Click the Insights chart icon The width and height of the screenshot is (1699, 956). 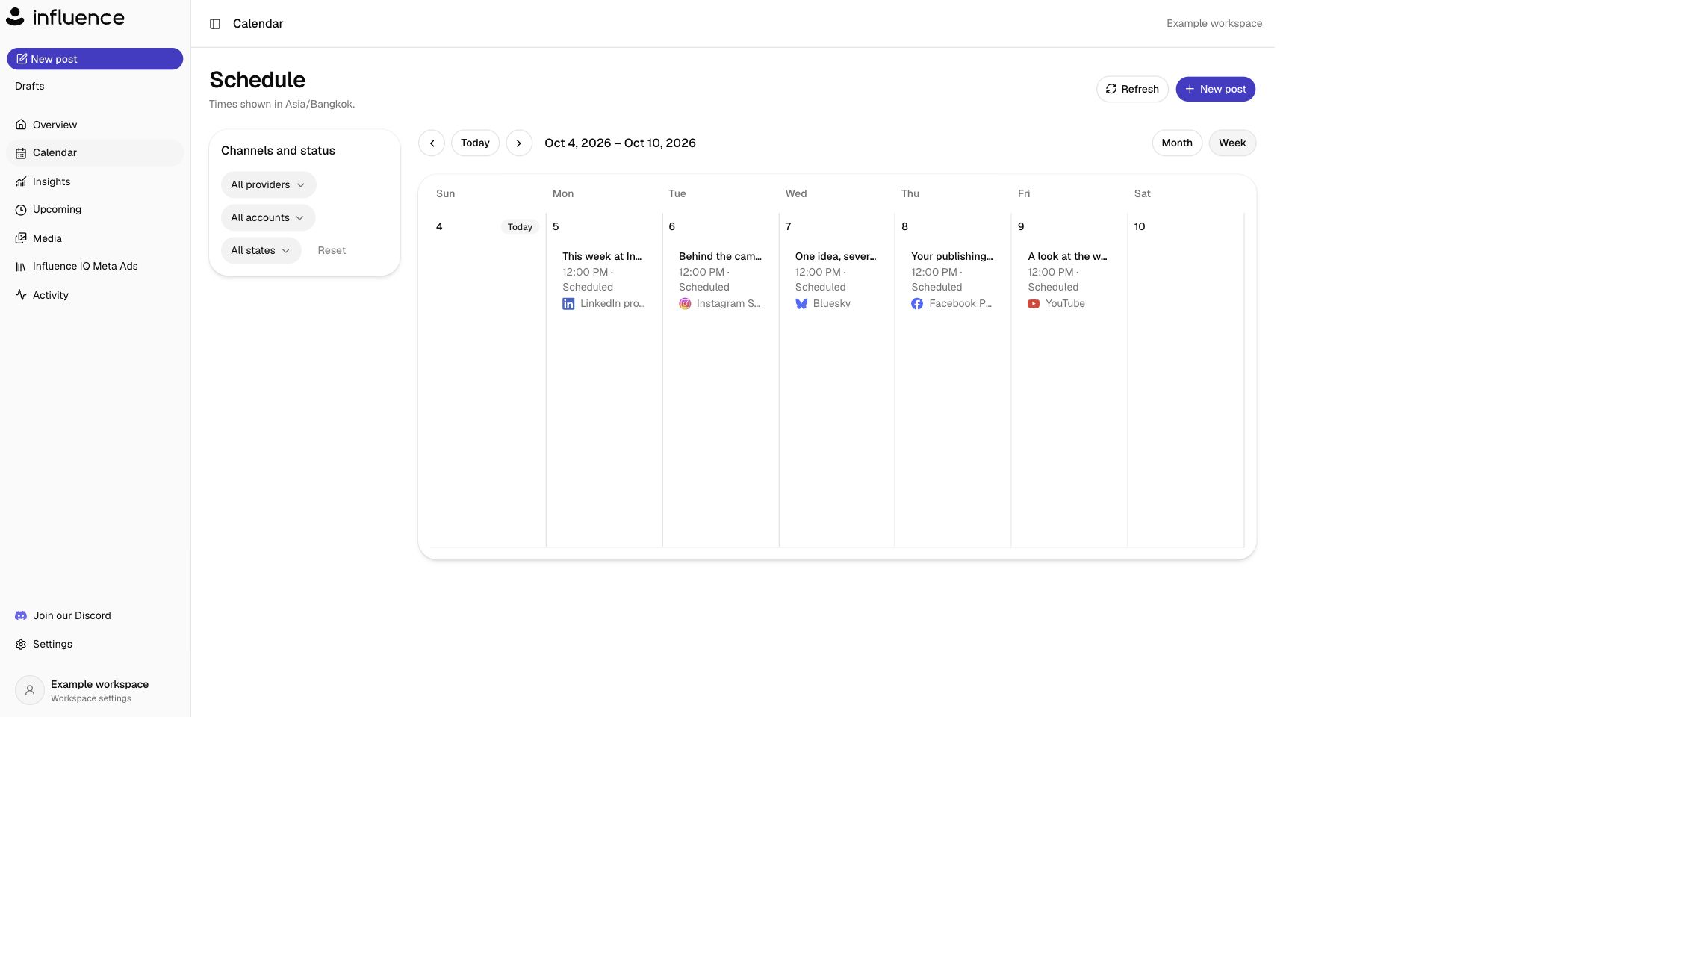tap(21, 181)
